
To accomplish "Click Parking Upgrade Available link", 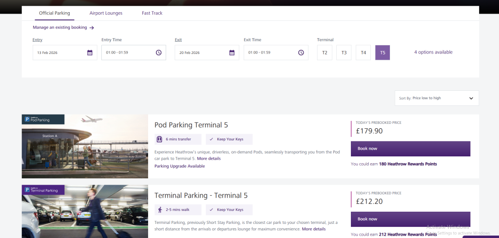I will [180, 166].
